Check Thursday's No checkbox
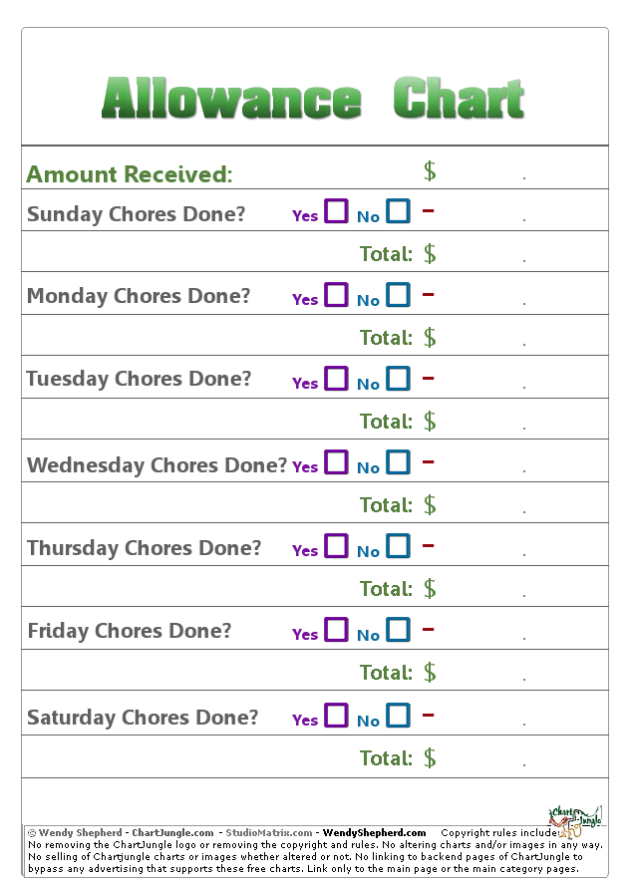This screenshot has width=629, height=882. 399,546
